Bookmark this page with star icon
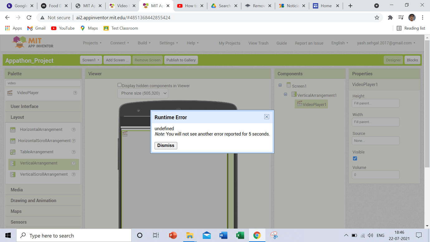This screenshot has height=242, width=430. click(377, 18)
